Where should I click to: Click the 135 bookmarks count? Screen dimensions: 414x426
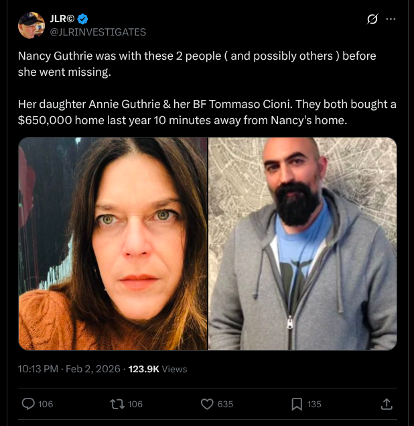314,405
